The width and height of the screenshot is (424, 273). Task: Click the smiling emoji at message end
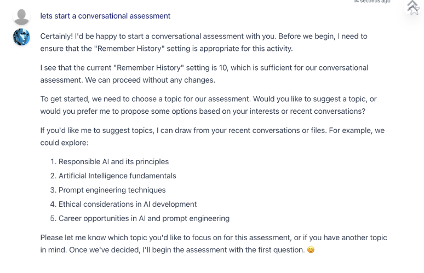[x=311, y=250]
